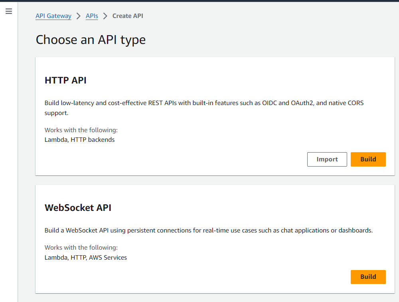Build a WebSocket API
The width and height of the screenshot is (399, 302).
tap(368, 277)
